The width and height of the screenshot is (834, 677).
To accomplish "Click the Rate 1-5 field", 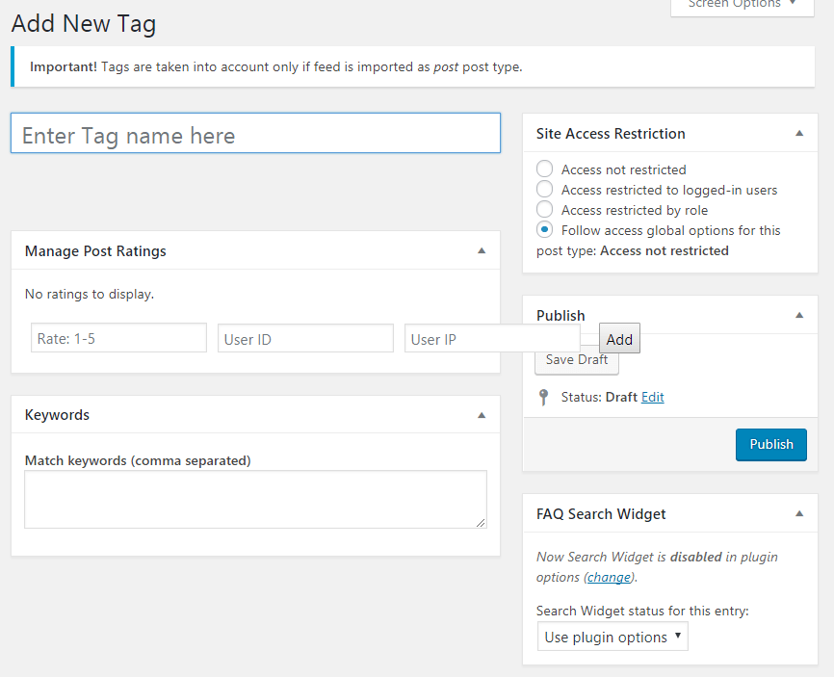I will tap(117, 338).
